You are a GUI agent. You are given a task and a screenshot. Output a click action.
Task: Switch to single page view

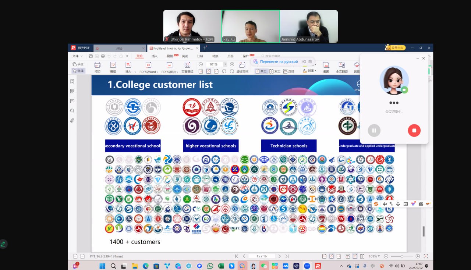pos(261,71)
